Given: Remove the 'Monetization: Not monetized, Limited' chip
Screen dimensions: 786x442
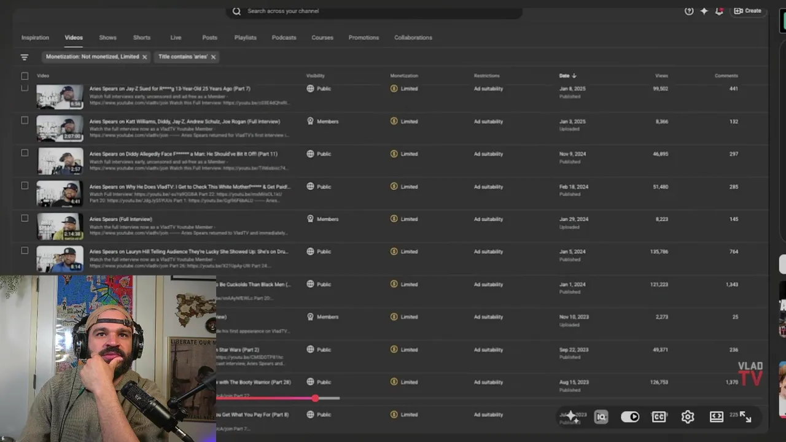Looking at the screenshot, I should point(144,56).
